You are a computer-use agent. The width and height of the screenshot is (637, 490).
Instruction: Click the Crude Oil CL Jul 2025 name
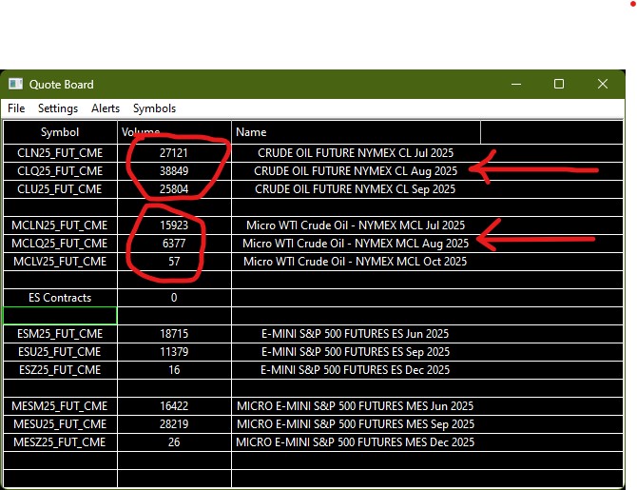[x=356, y=153]
